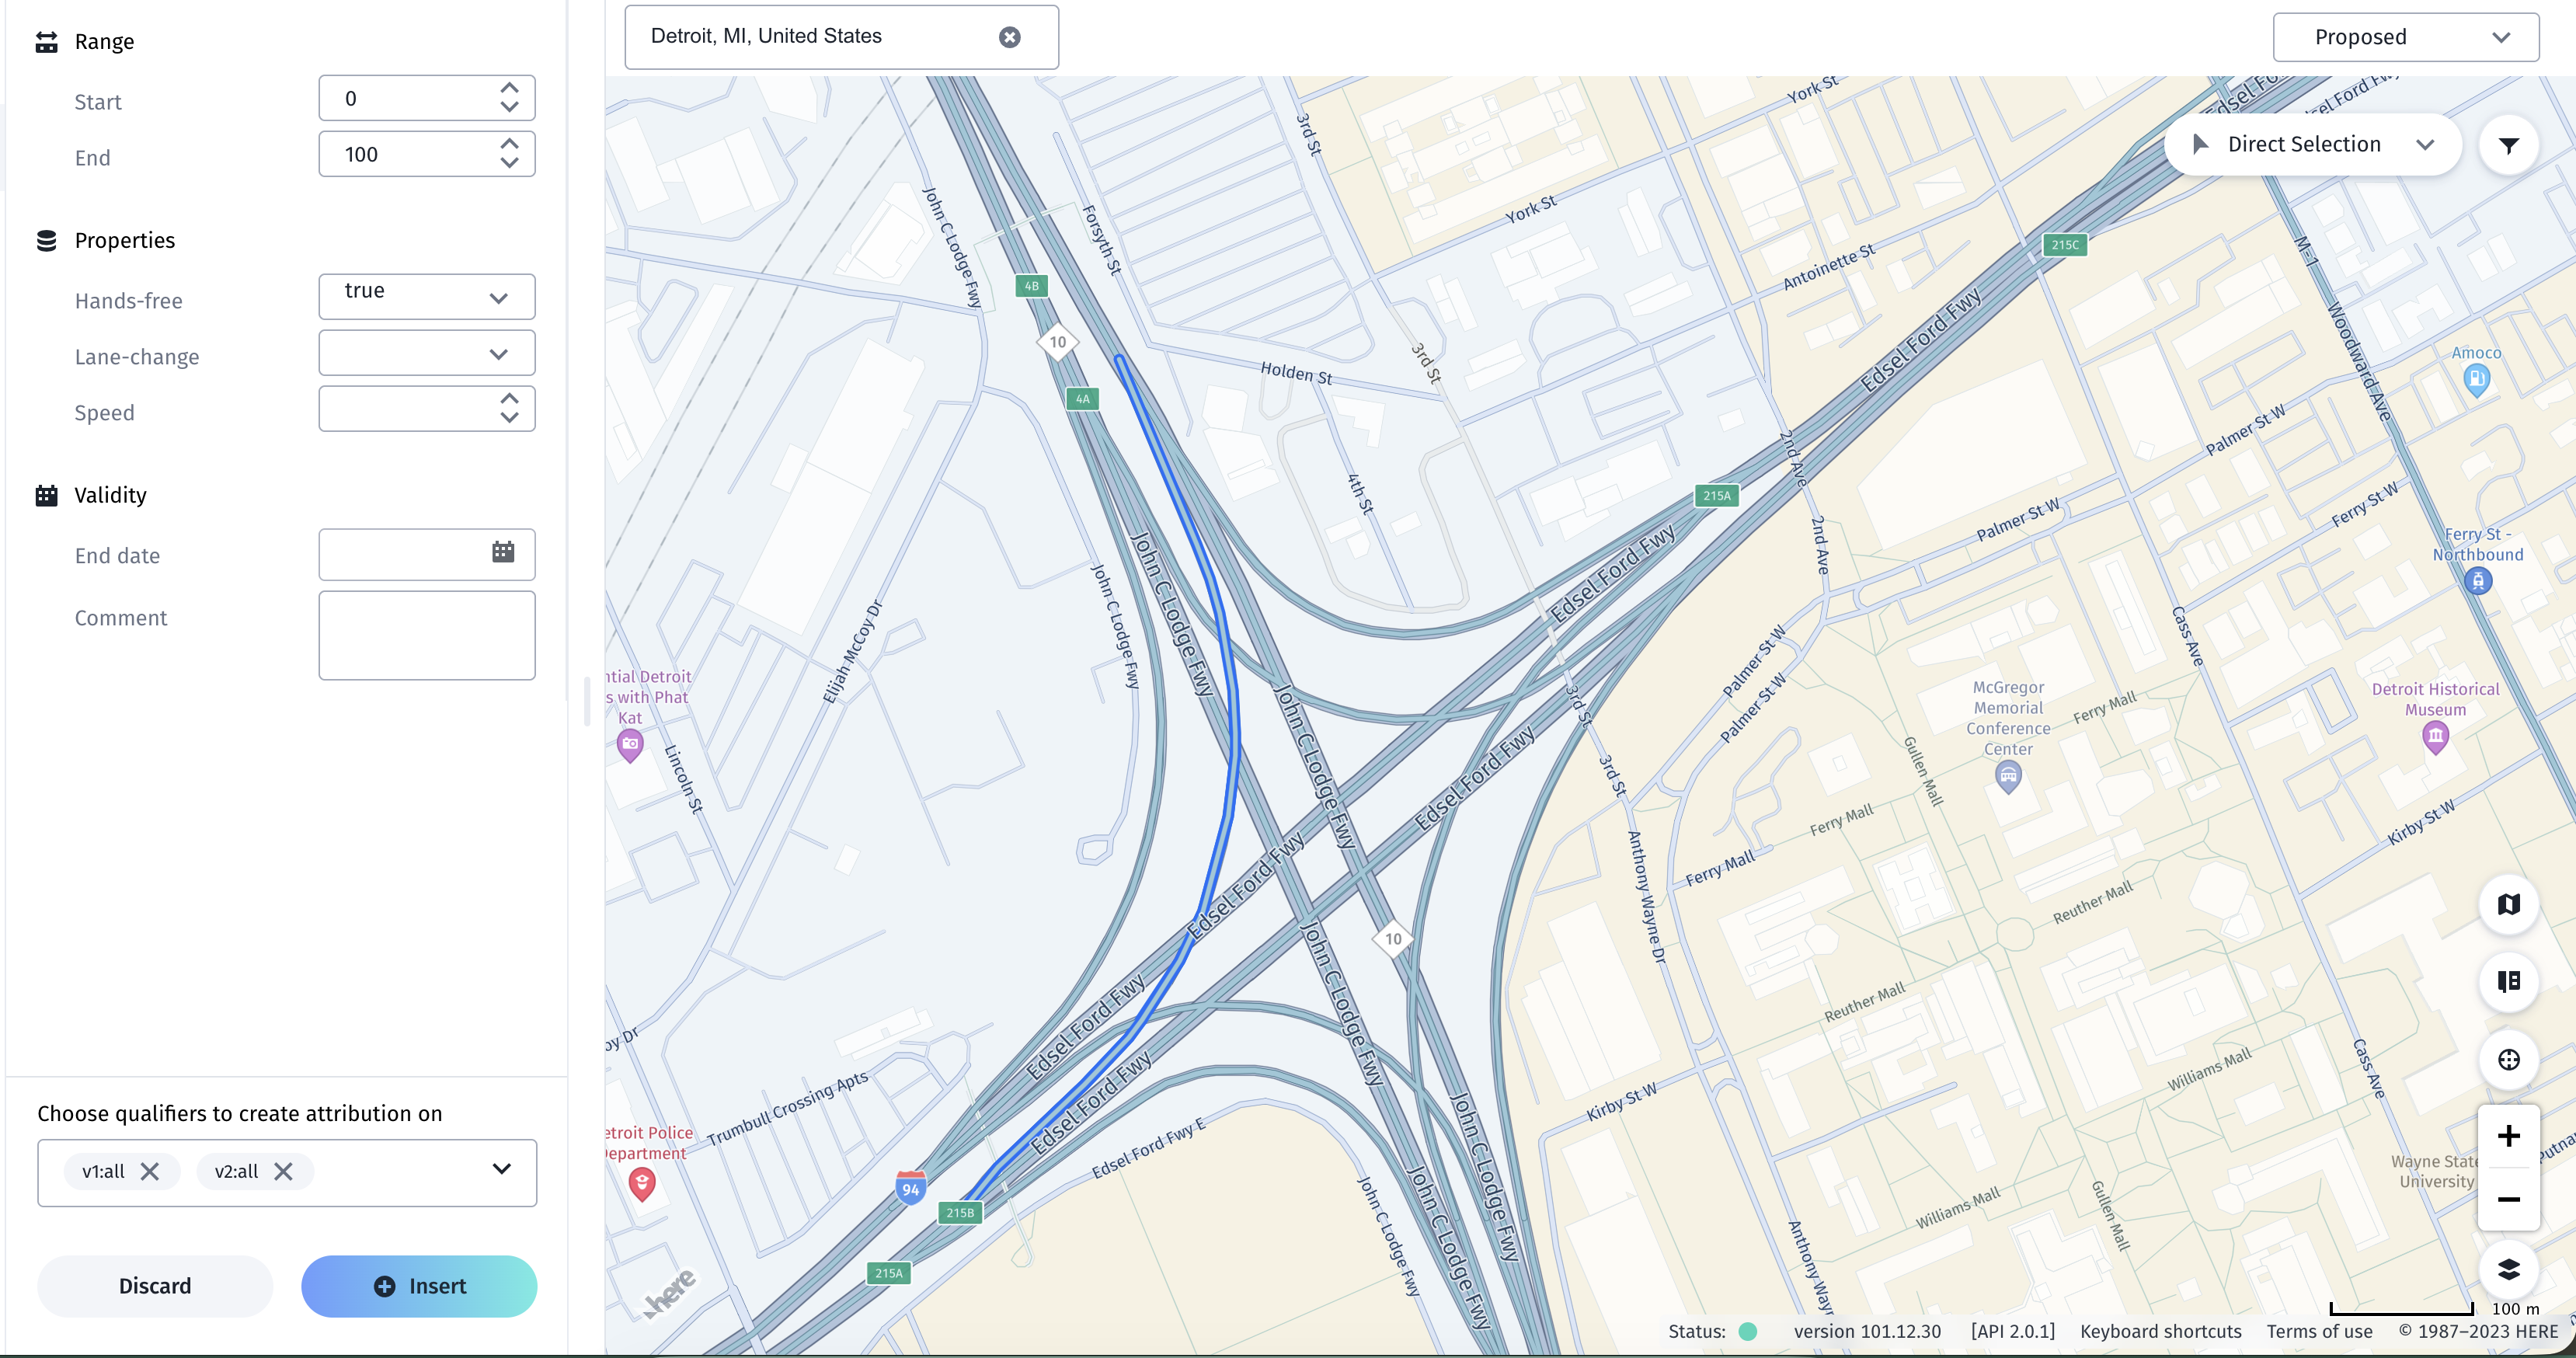Clear the Detroit location search field
2576x1358 pixels.
1010,37
